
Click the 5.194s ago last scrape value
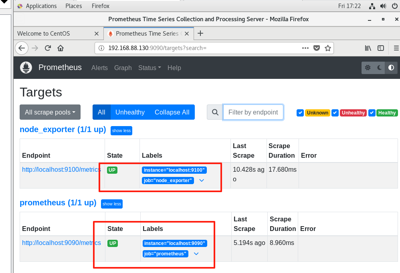249,243
